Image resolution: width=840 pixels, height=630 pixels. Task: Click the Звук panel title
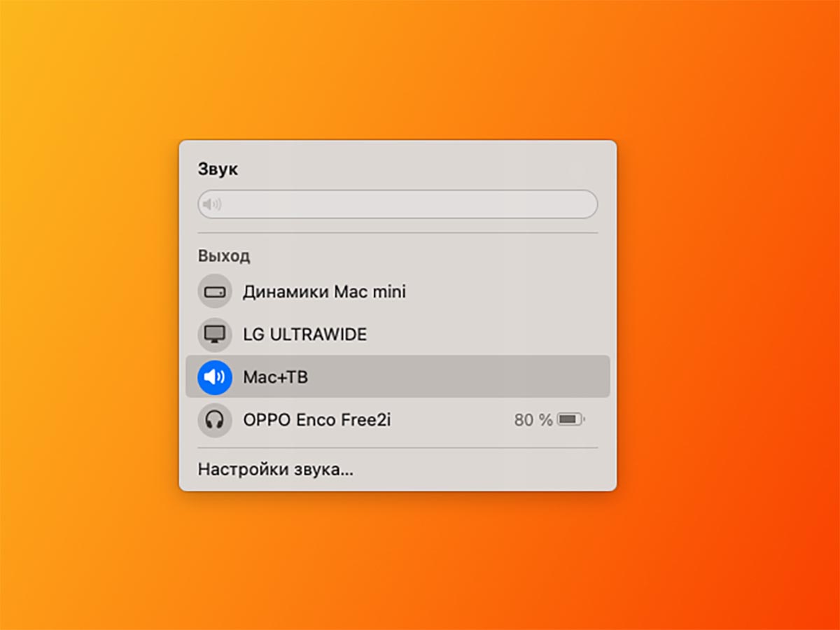point(218,169)
